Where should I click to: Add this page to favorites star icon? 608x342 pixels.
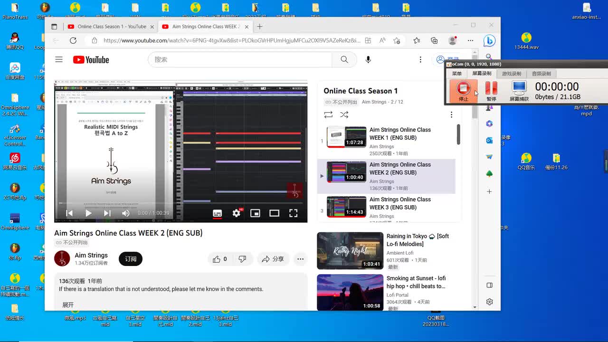[397, 40]
